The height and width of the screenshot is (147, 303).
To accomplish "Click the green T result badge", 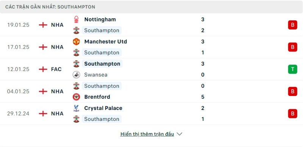I will tap(292, 69).
